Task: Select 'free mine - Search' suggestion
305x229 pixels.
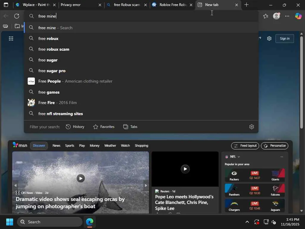Action: pos(141,28)
